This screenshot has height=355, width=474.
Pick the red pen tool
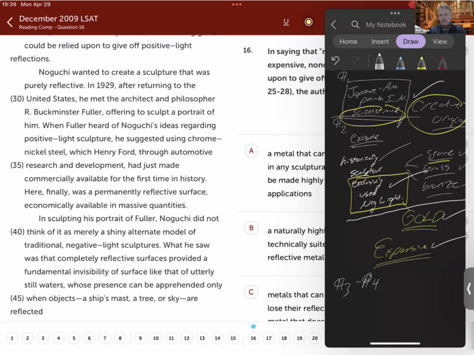pos(442,62)
